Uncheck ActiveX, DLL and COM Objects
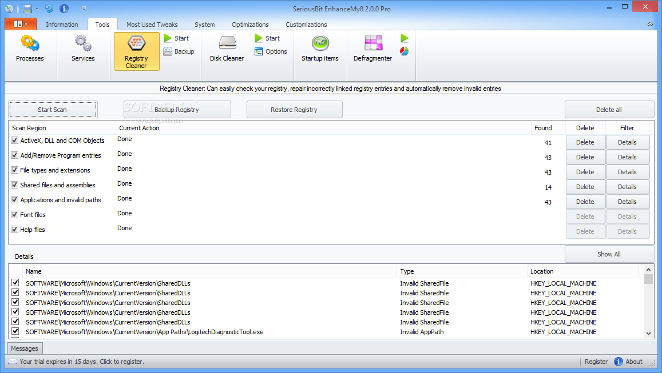662x373 pixels. click(x=15, y=141)
